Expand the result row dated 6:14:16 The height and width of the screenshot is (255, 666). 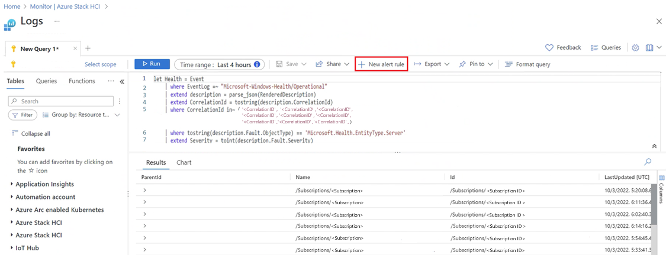pos(145,225)
